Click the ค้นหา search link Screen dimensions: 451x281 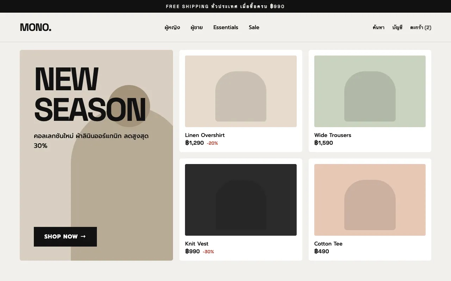pos(378,27)
